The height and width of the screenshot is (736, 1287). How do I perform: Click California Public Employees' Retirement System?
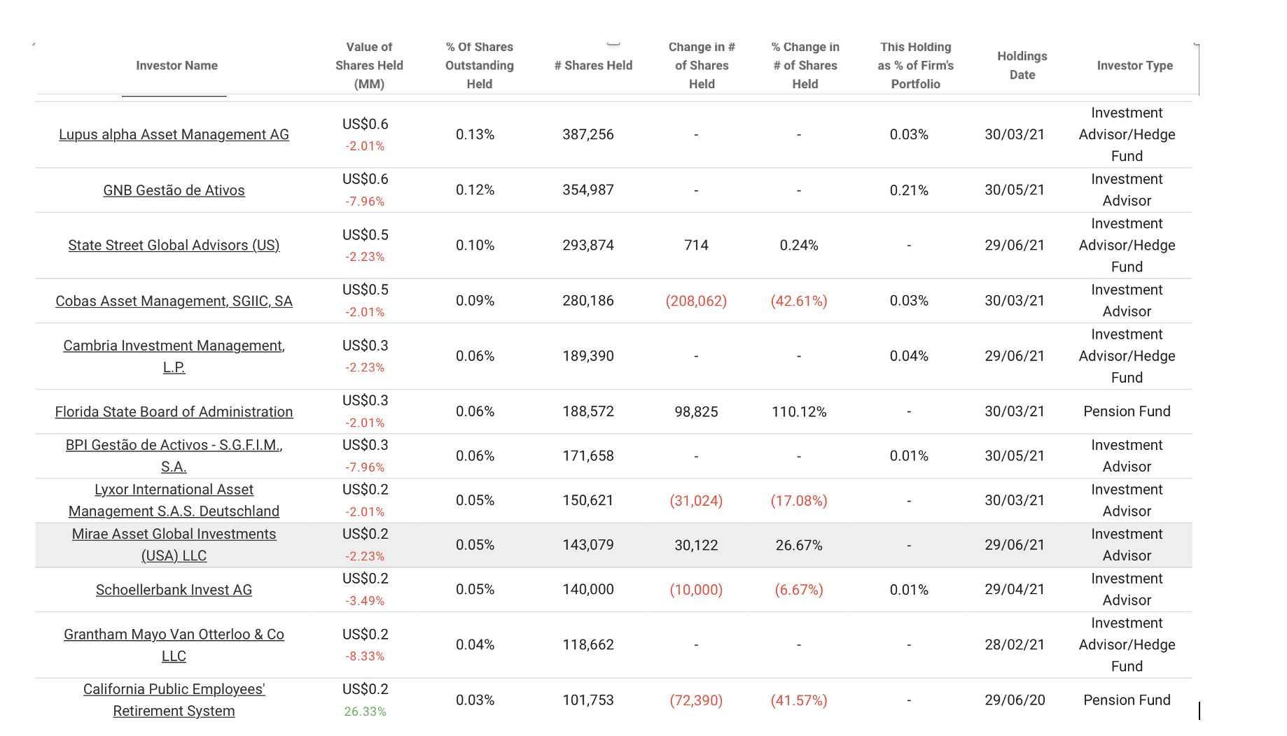174,689
